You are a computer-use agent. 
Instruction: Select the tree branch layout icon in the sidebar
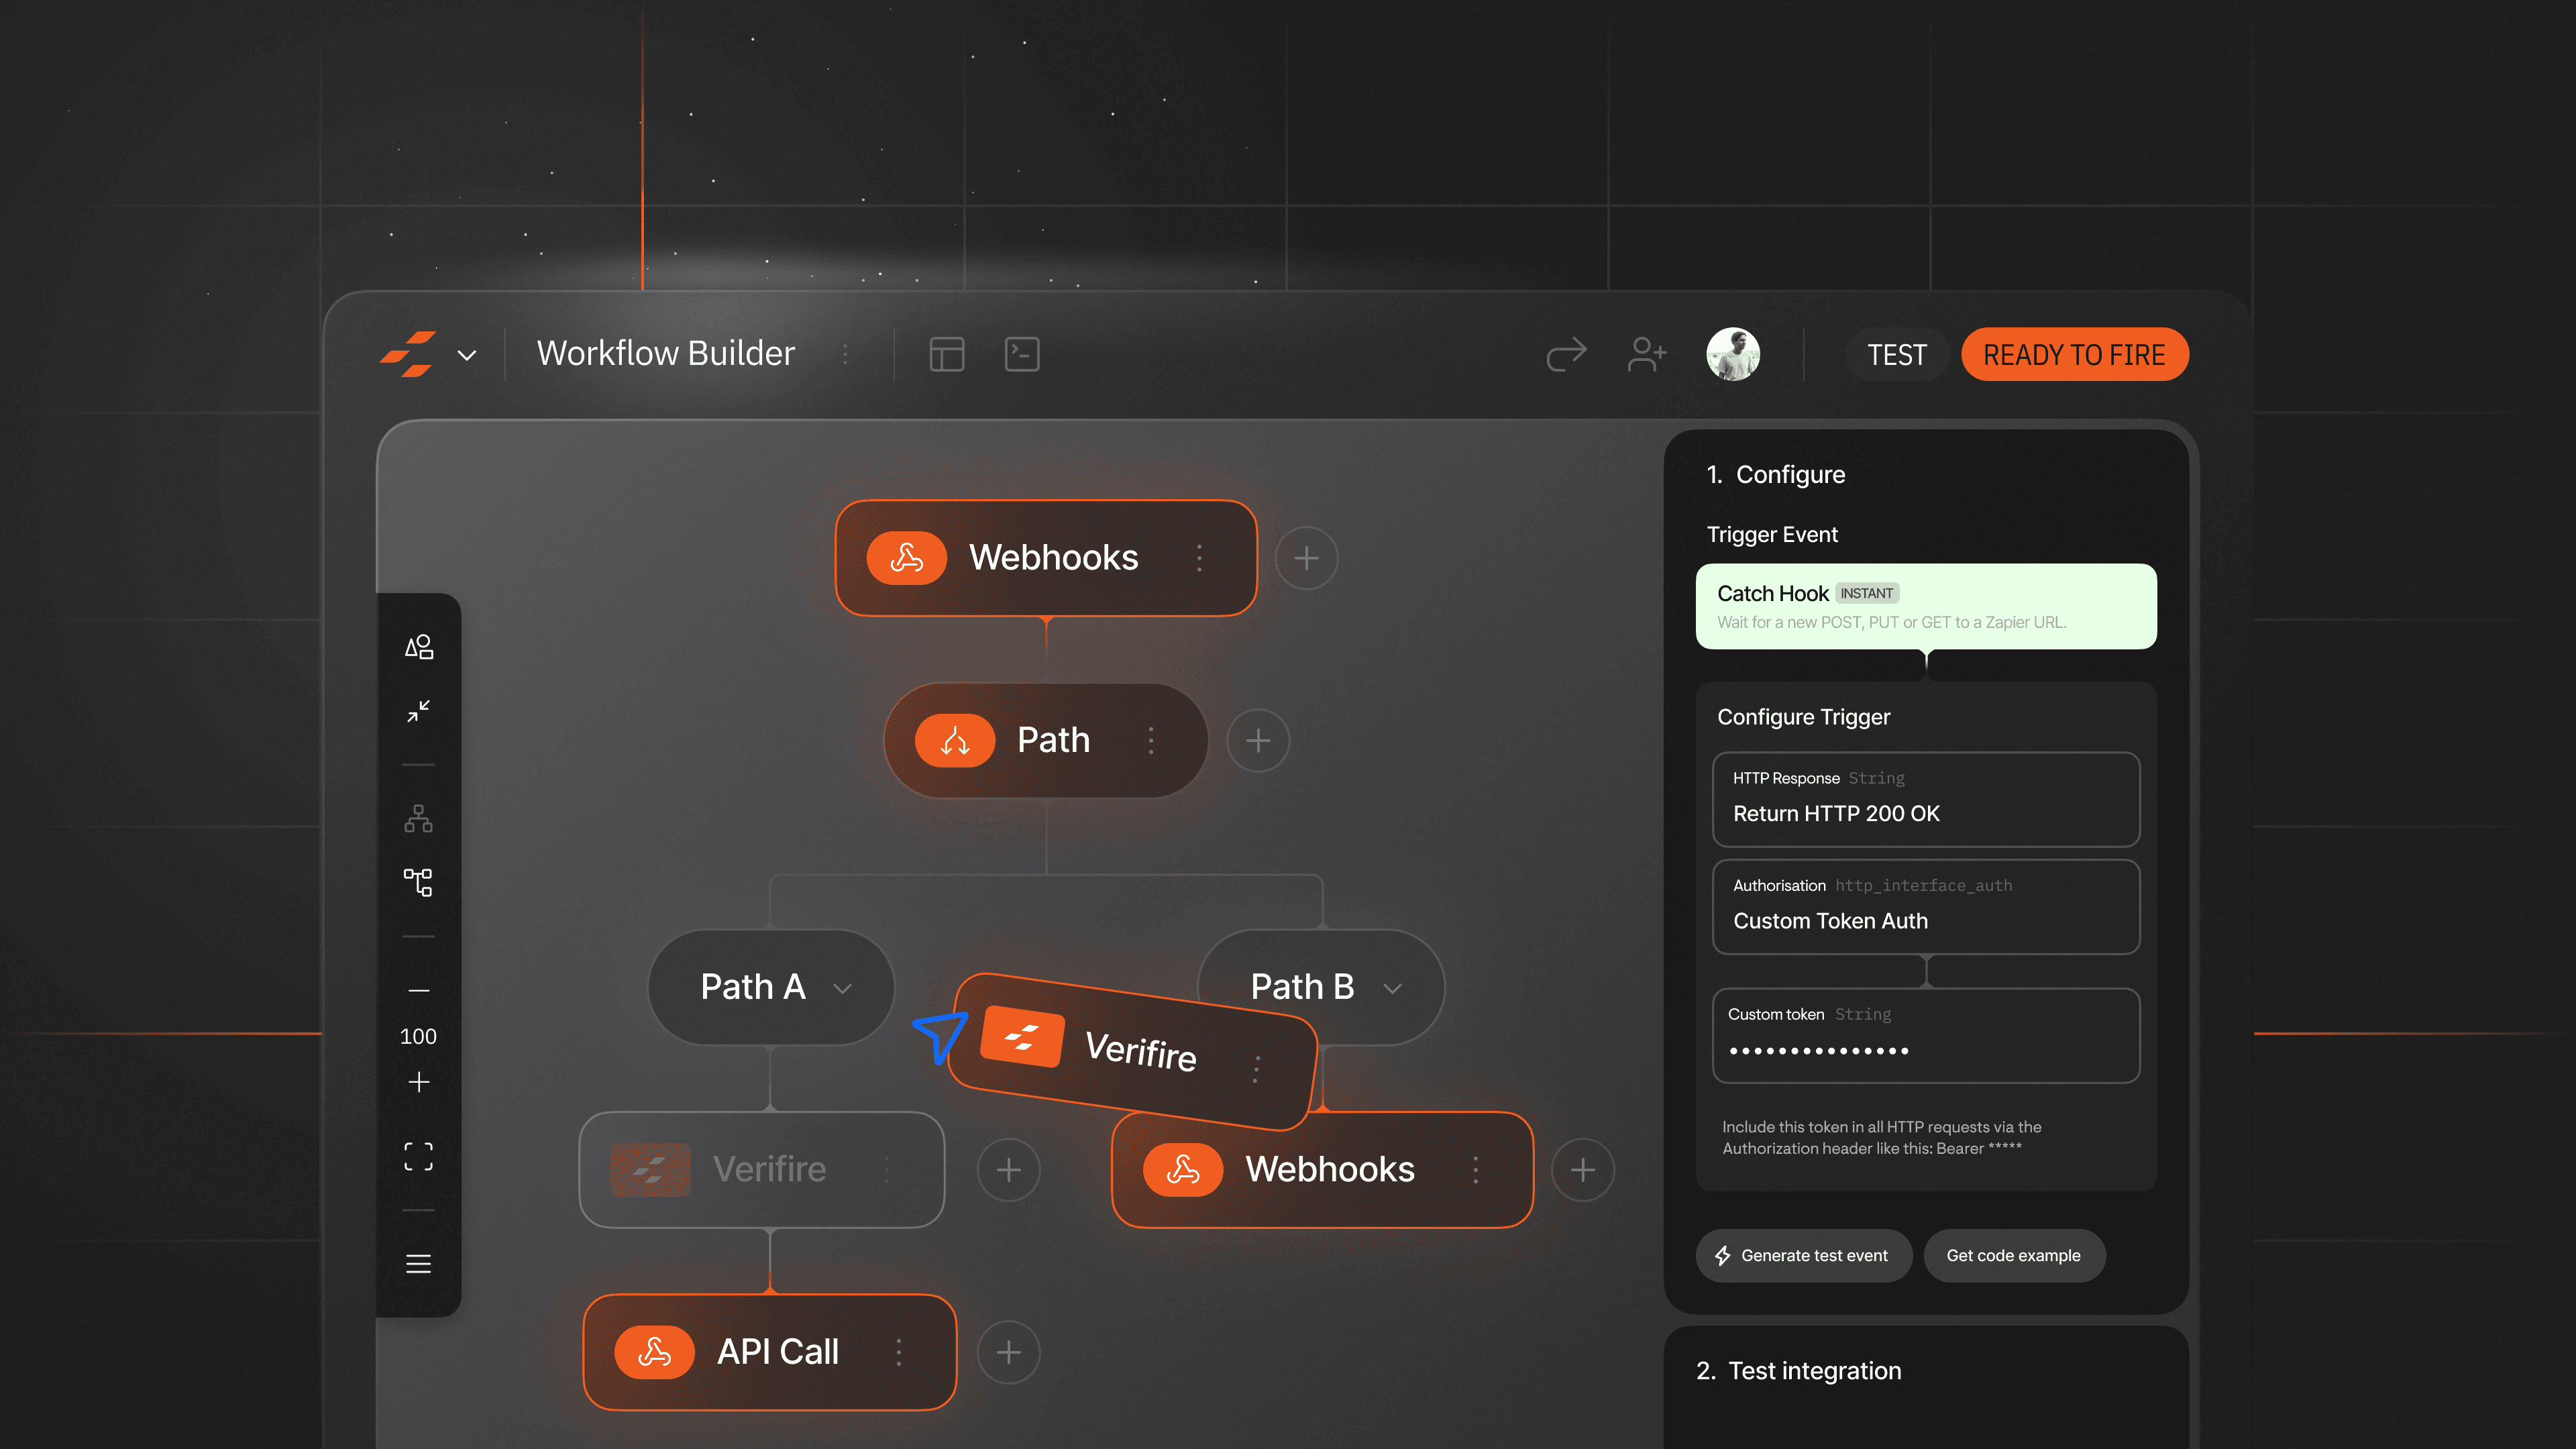click(418, 882)
